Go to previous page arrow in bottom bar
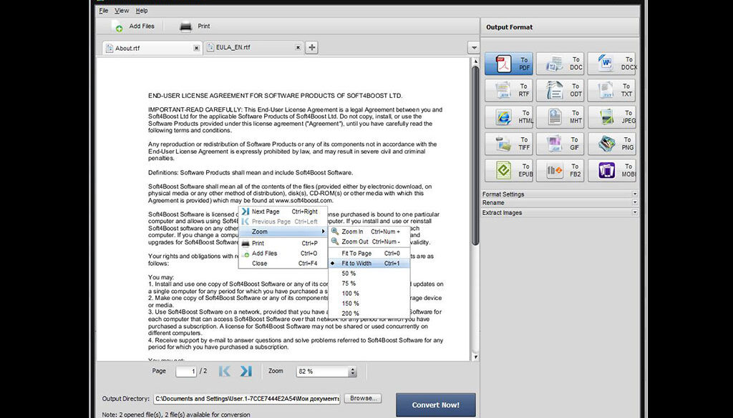733x418 pixels. (224, 371)
